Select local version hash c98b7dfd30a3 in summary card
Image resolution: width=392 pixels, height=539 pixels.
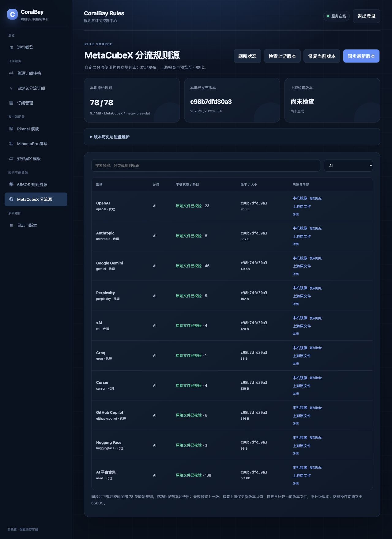211,102
